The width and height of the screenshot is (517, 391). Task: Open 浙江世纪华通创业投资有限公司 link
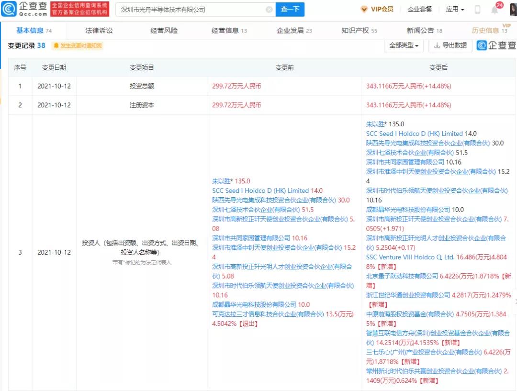pos(408,295)
